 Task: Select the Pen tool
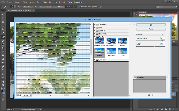[3, 66]
